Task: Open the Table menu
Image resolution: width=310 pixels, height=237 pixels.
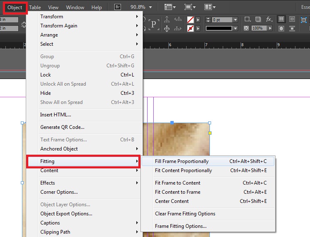Action: pos(35,7)
